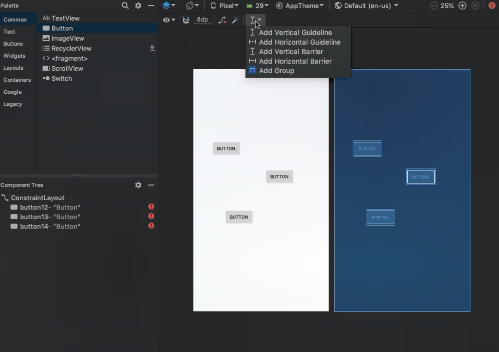Choose Add Horizontal Guideline
This screenshot has width=499, height=352.
(x=298, y=42)
